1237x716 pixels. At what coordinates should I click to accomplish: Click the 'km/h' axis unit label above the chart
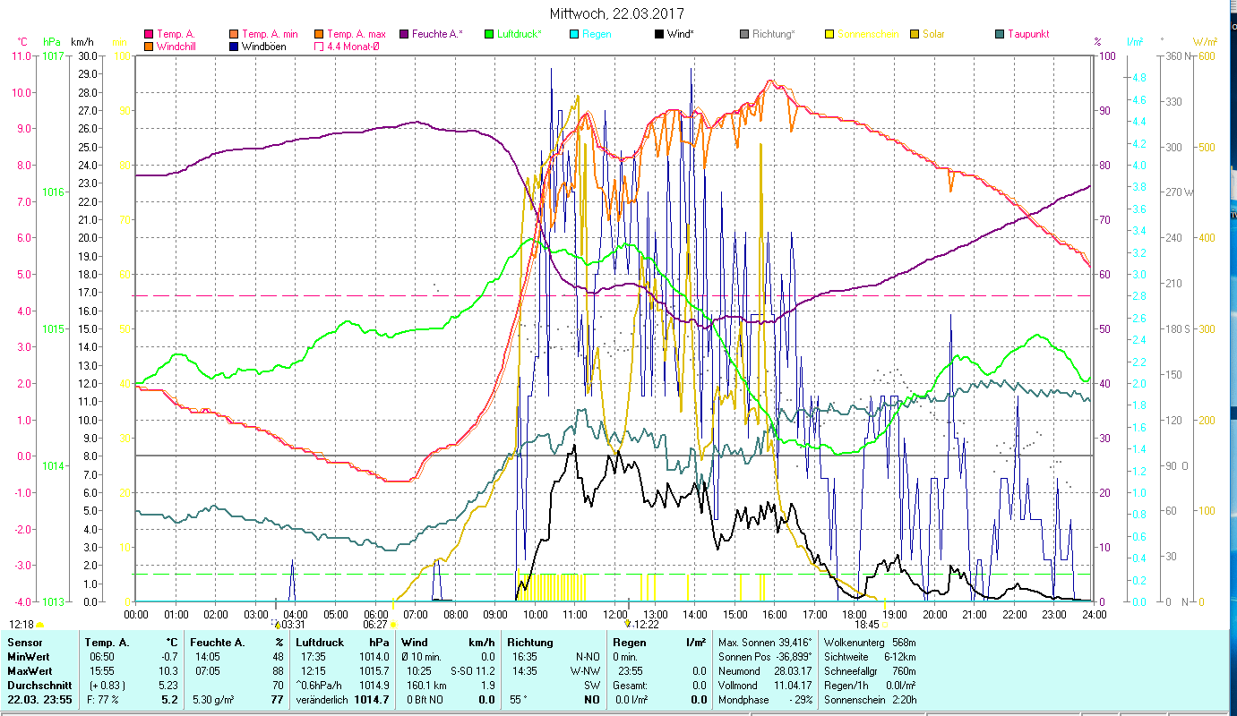pos(82,42)
